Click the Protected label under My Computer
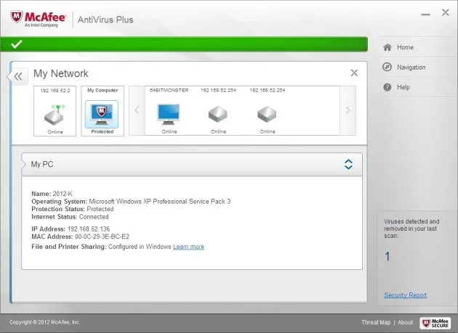This screenshot has height=333, width=458. 103,131
